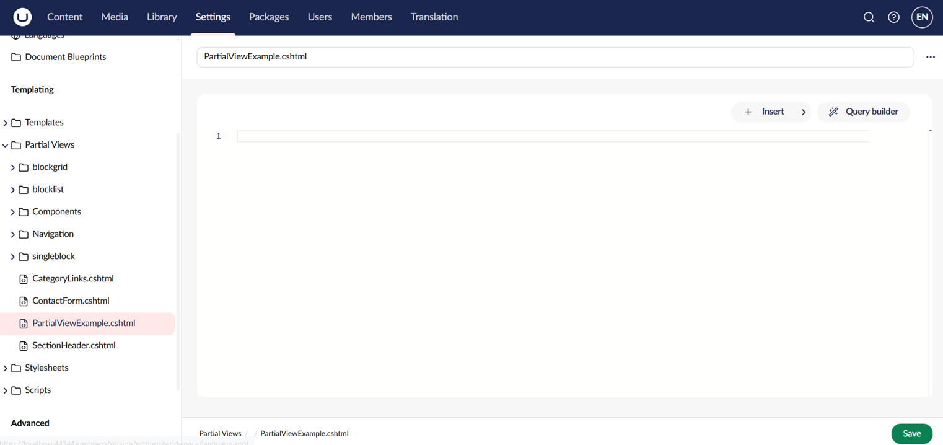Expand the Navigation folder
This screenshot has height=445, width=943.
tap(13, 234)
